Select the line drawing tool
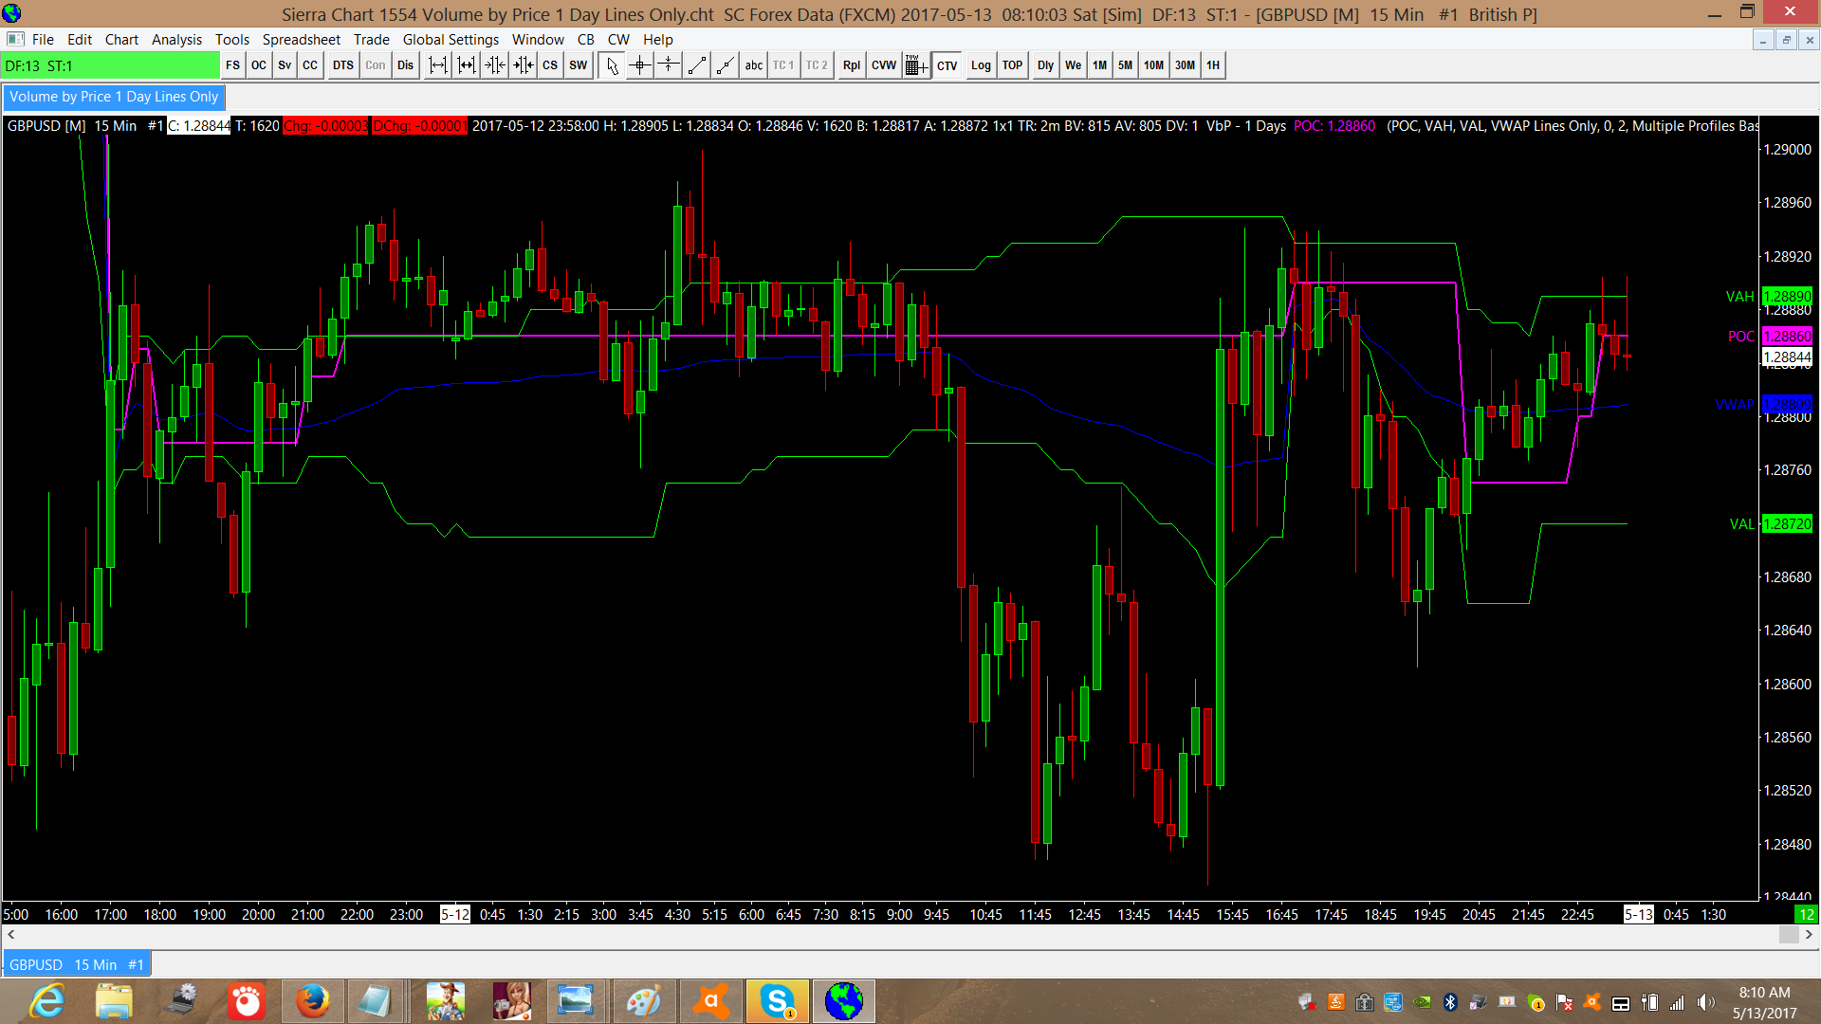1821x1024 pixels. click(697, 65)
